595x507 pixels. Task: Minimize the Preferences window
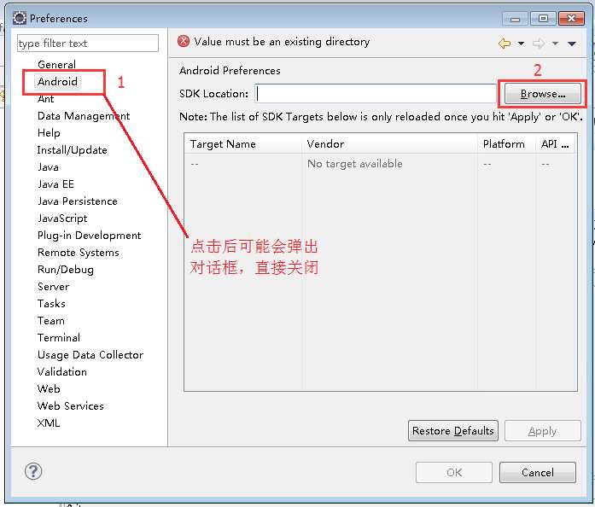click(515, 19)
